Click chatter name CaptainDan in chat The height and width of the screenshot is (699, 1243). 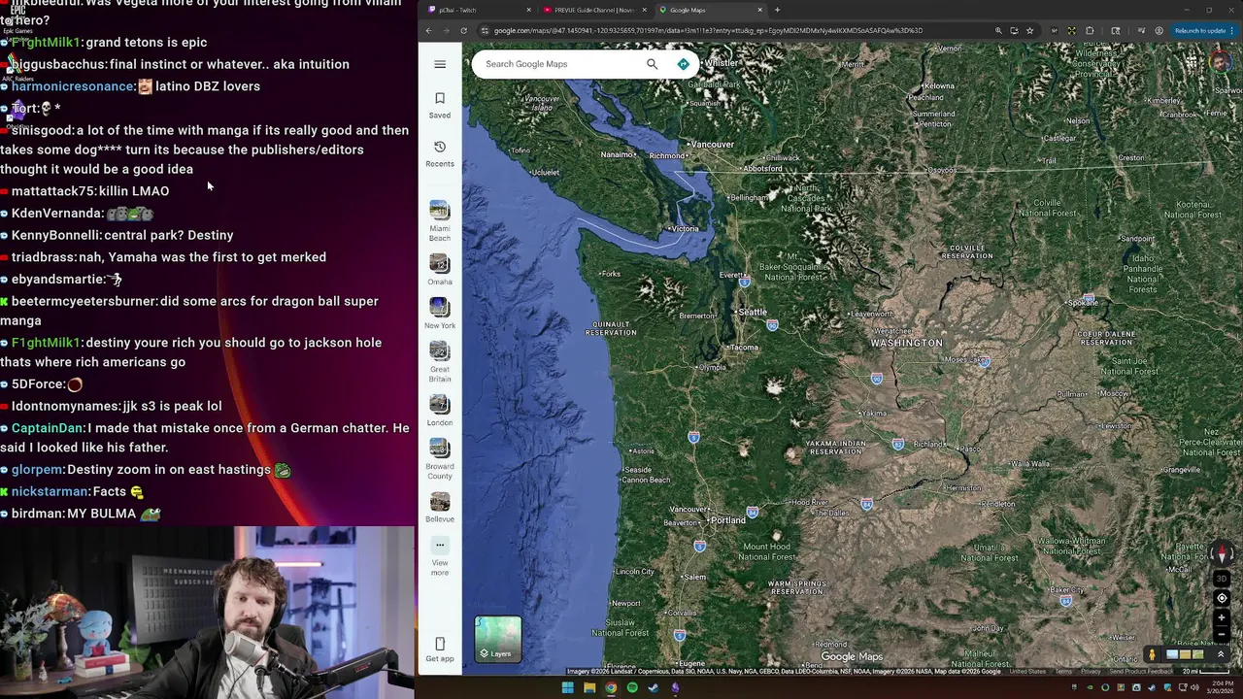(x=48, y=428)
